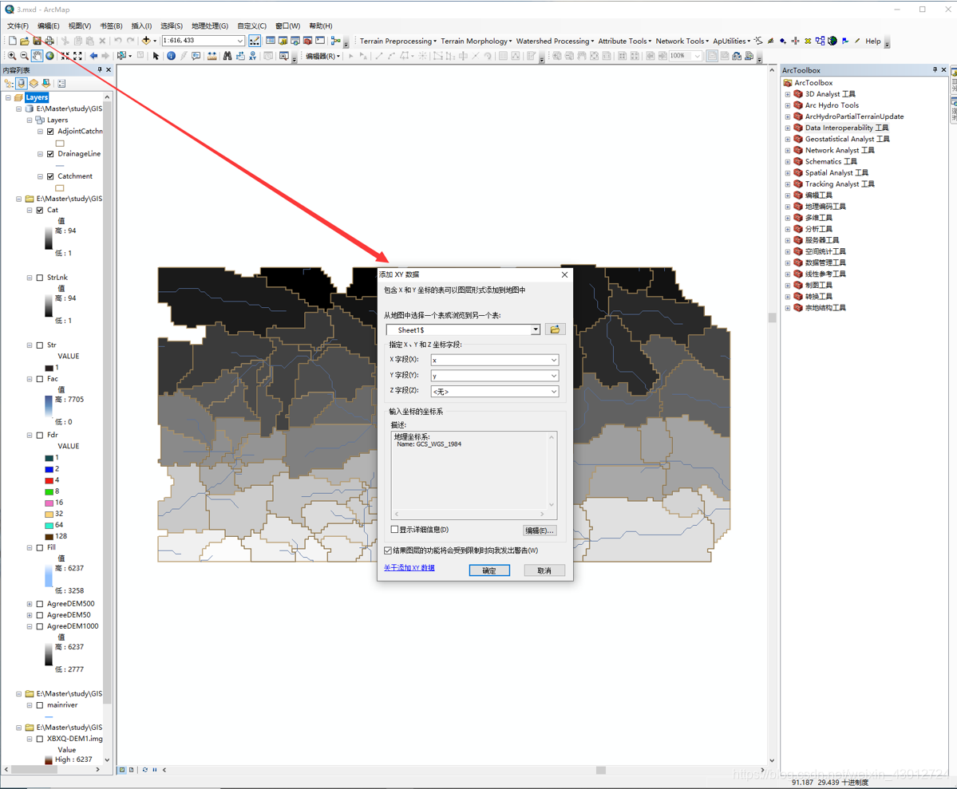Close the 添加 XY 数据 dialog

tap(564, 274)
